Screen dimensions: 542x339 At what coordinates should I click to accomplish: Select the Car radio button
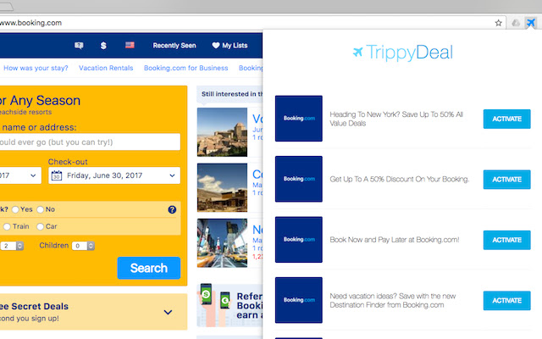41,226
